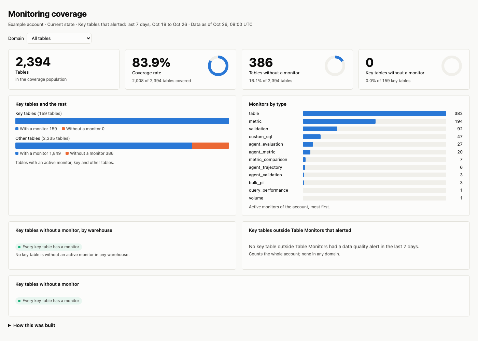
Task: Open the Domain dropdown showing All tables
Action: pos(59,38)
